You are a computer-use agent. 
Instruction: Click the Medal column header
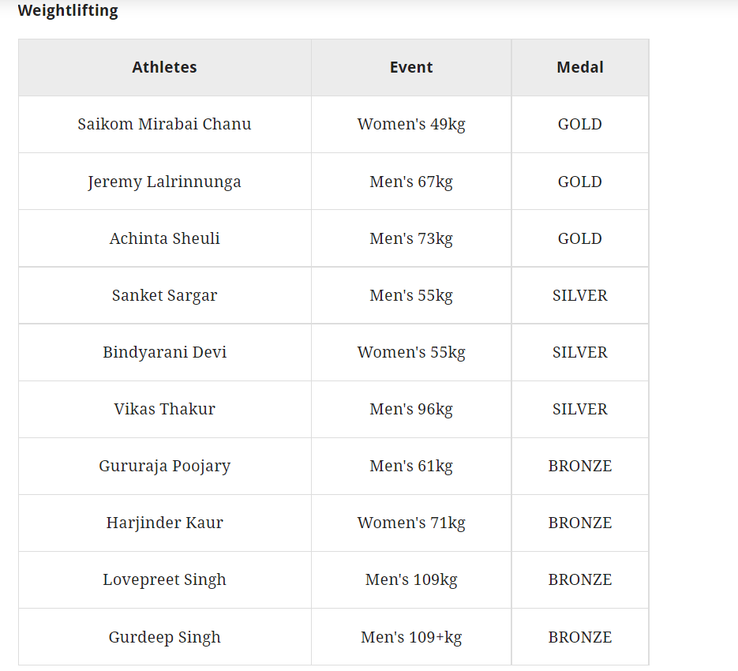pyautogui.click(x=579, y=67)
